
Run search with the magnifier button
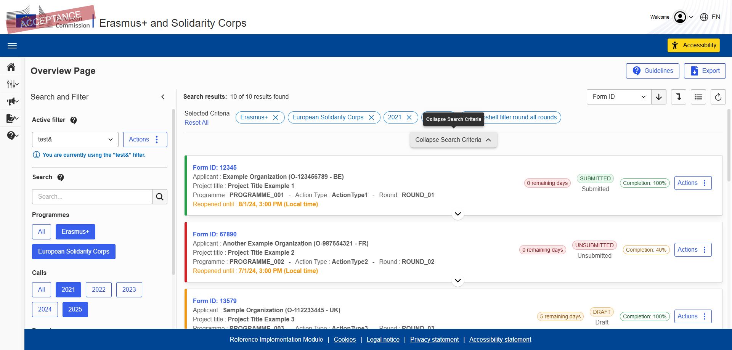(160, 197)
